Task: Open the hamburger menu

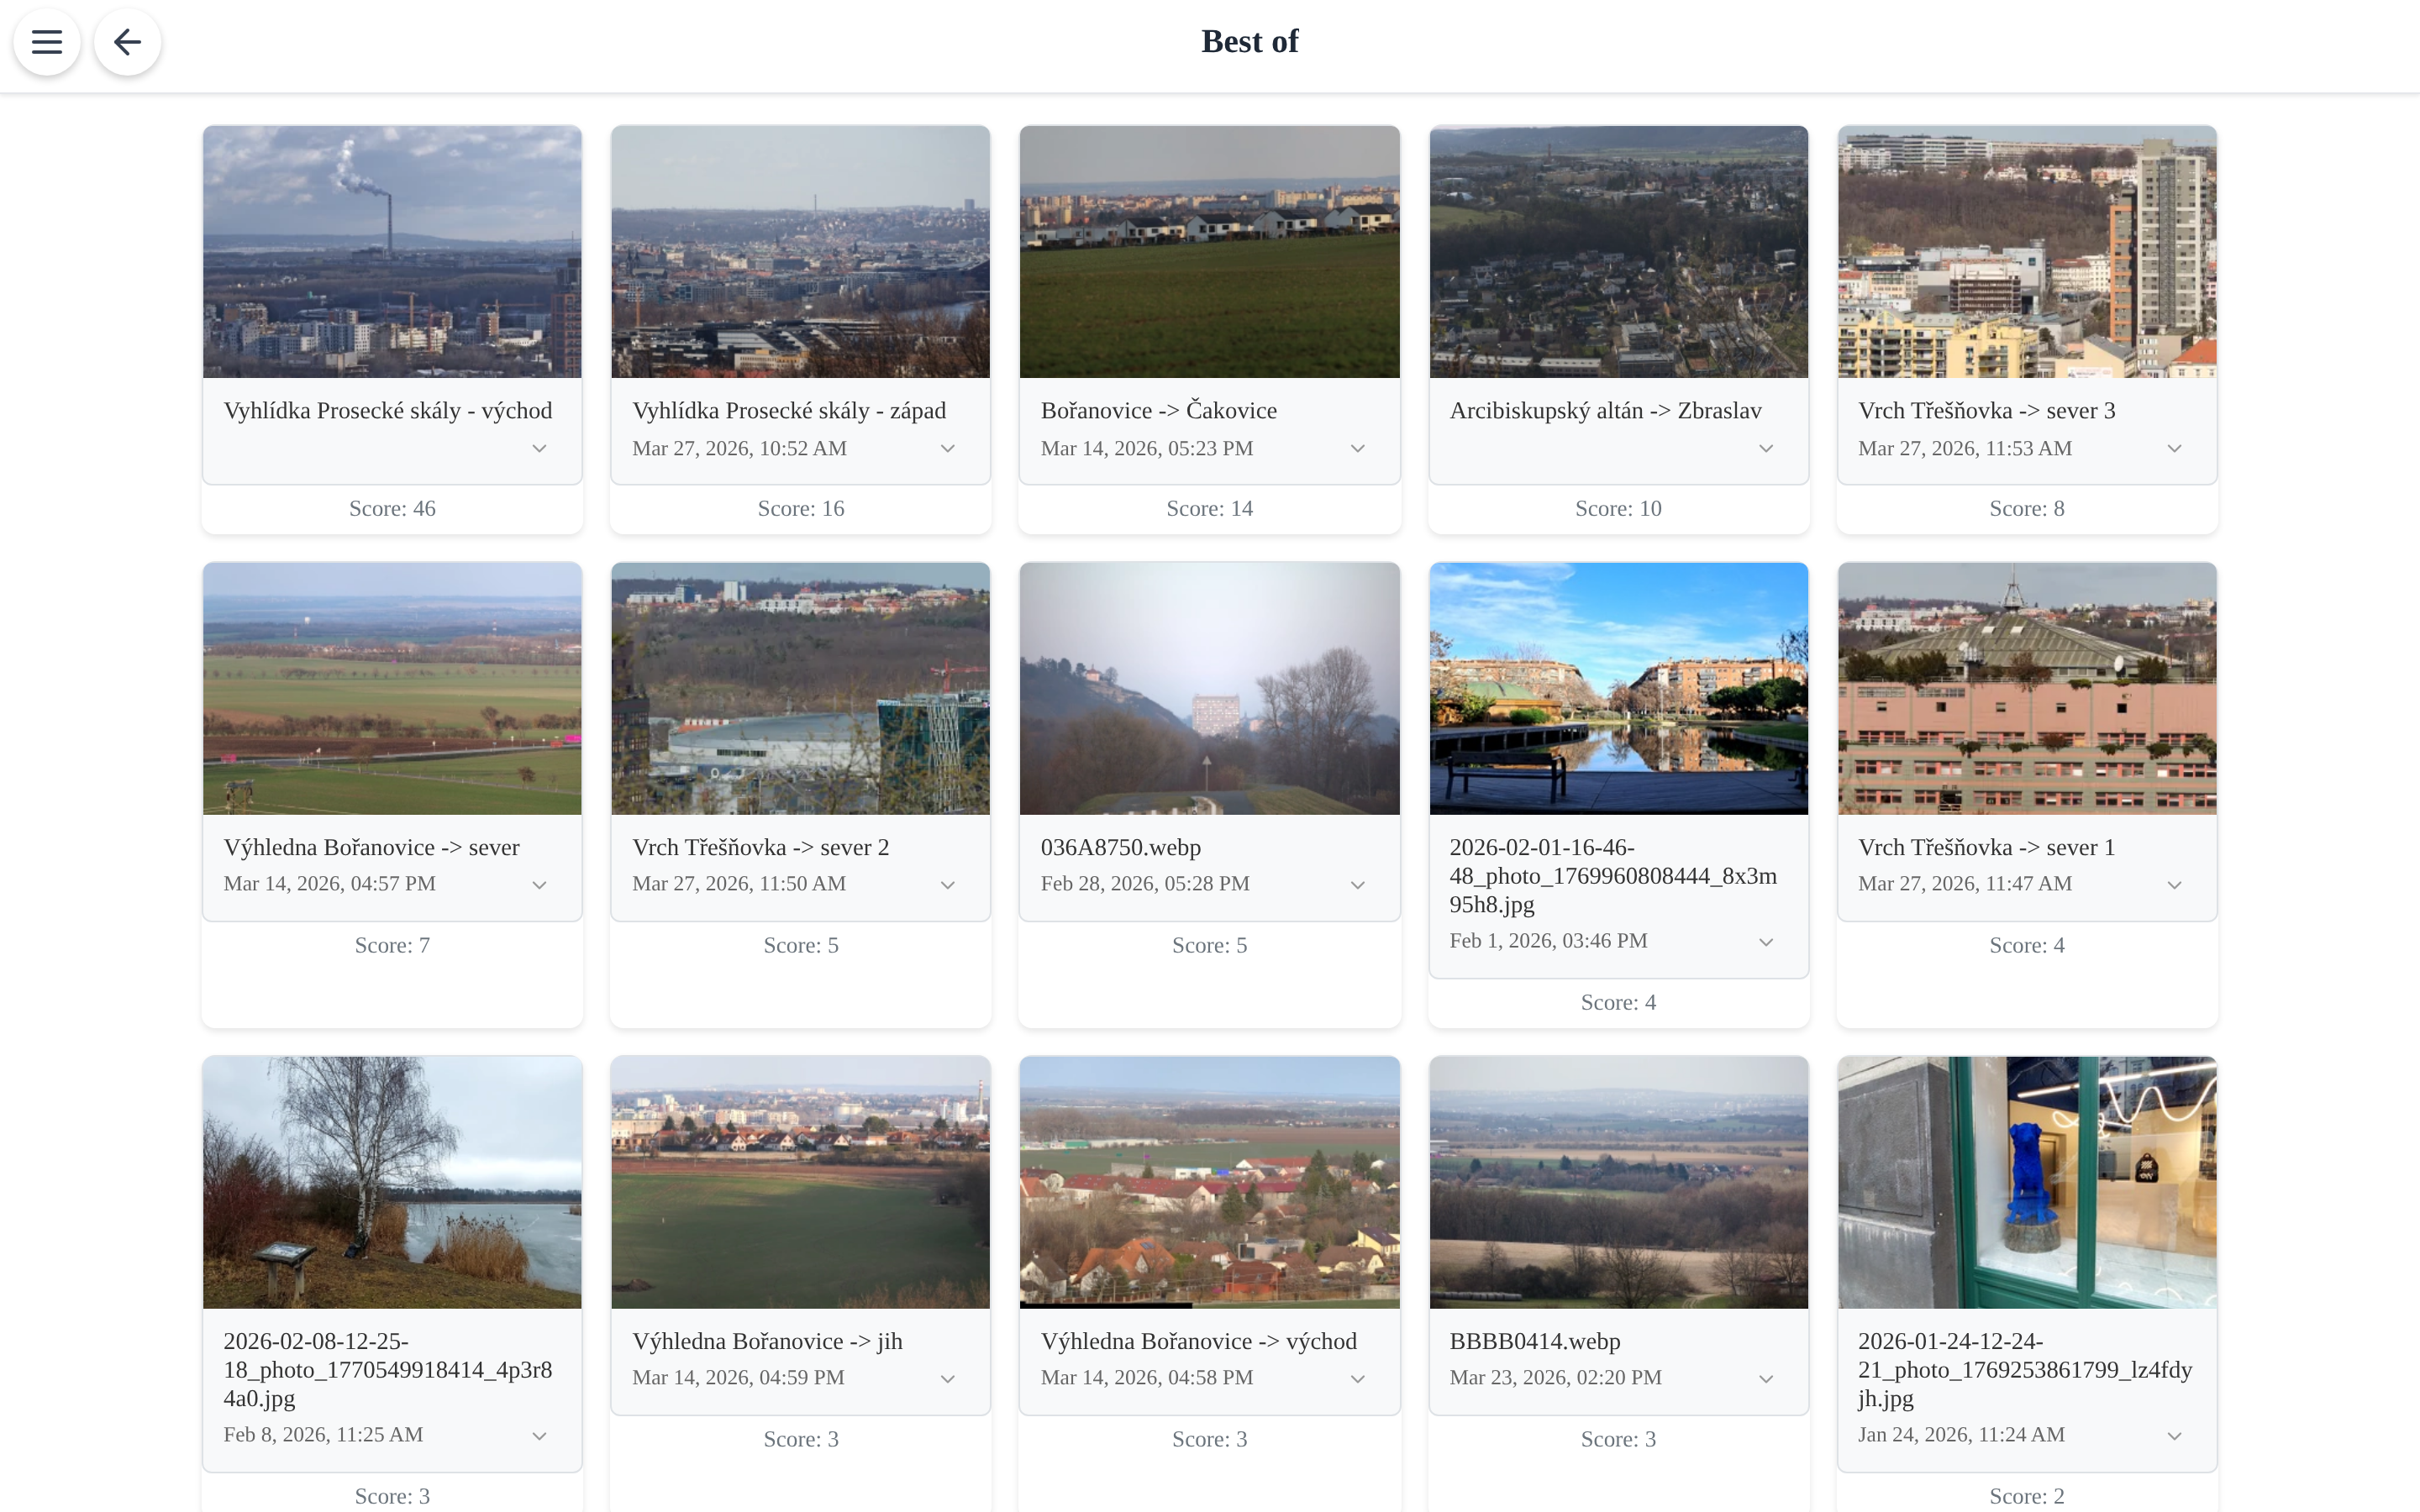Action: coord(47,42)
